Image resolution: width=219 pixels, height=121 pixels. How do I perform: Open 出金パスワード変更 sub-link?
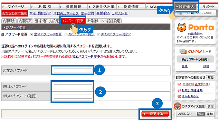[x=48, y=35]
